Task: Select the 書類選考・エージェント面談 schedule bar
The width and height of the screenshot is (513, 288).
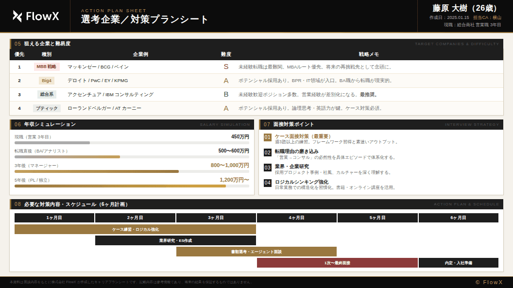Action: pos(256,252)
